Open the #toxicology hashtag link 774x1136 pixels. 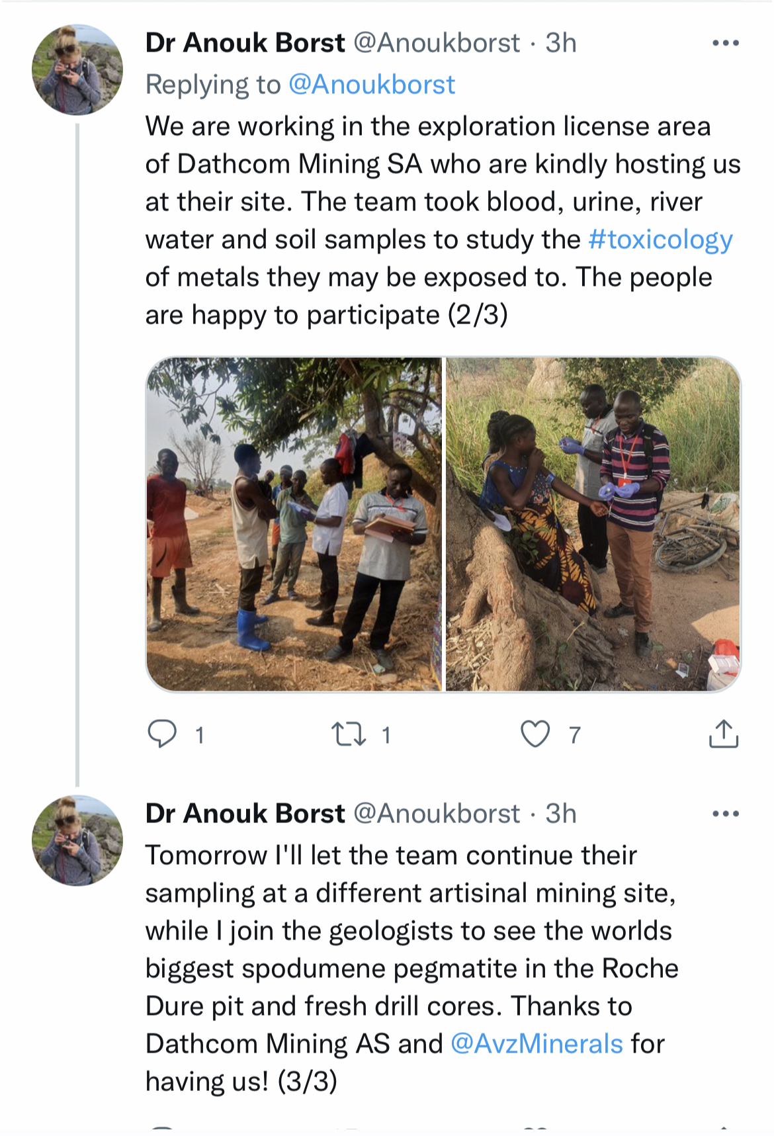coord(660,240)
